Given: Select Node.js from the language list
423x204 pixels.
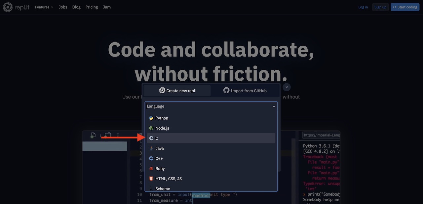Looking at the screenshot, I should tap(211, 128).
